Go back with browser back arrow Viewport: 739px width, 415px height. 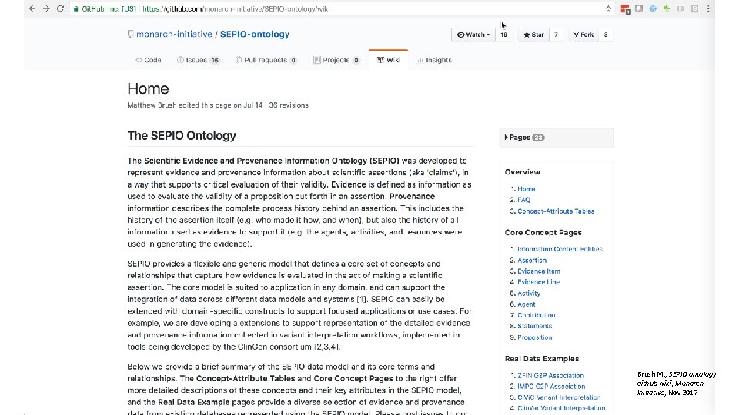click(x=32, y=8)
